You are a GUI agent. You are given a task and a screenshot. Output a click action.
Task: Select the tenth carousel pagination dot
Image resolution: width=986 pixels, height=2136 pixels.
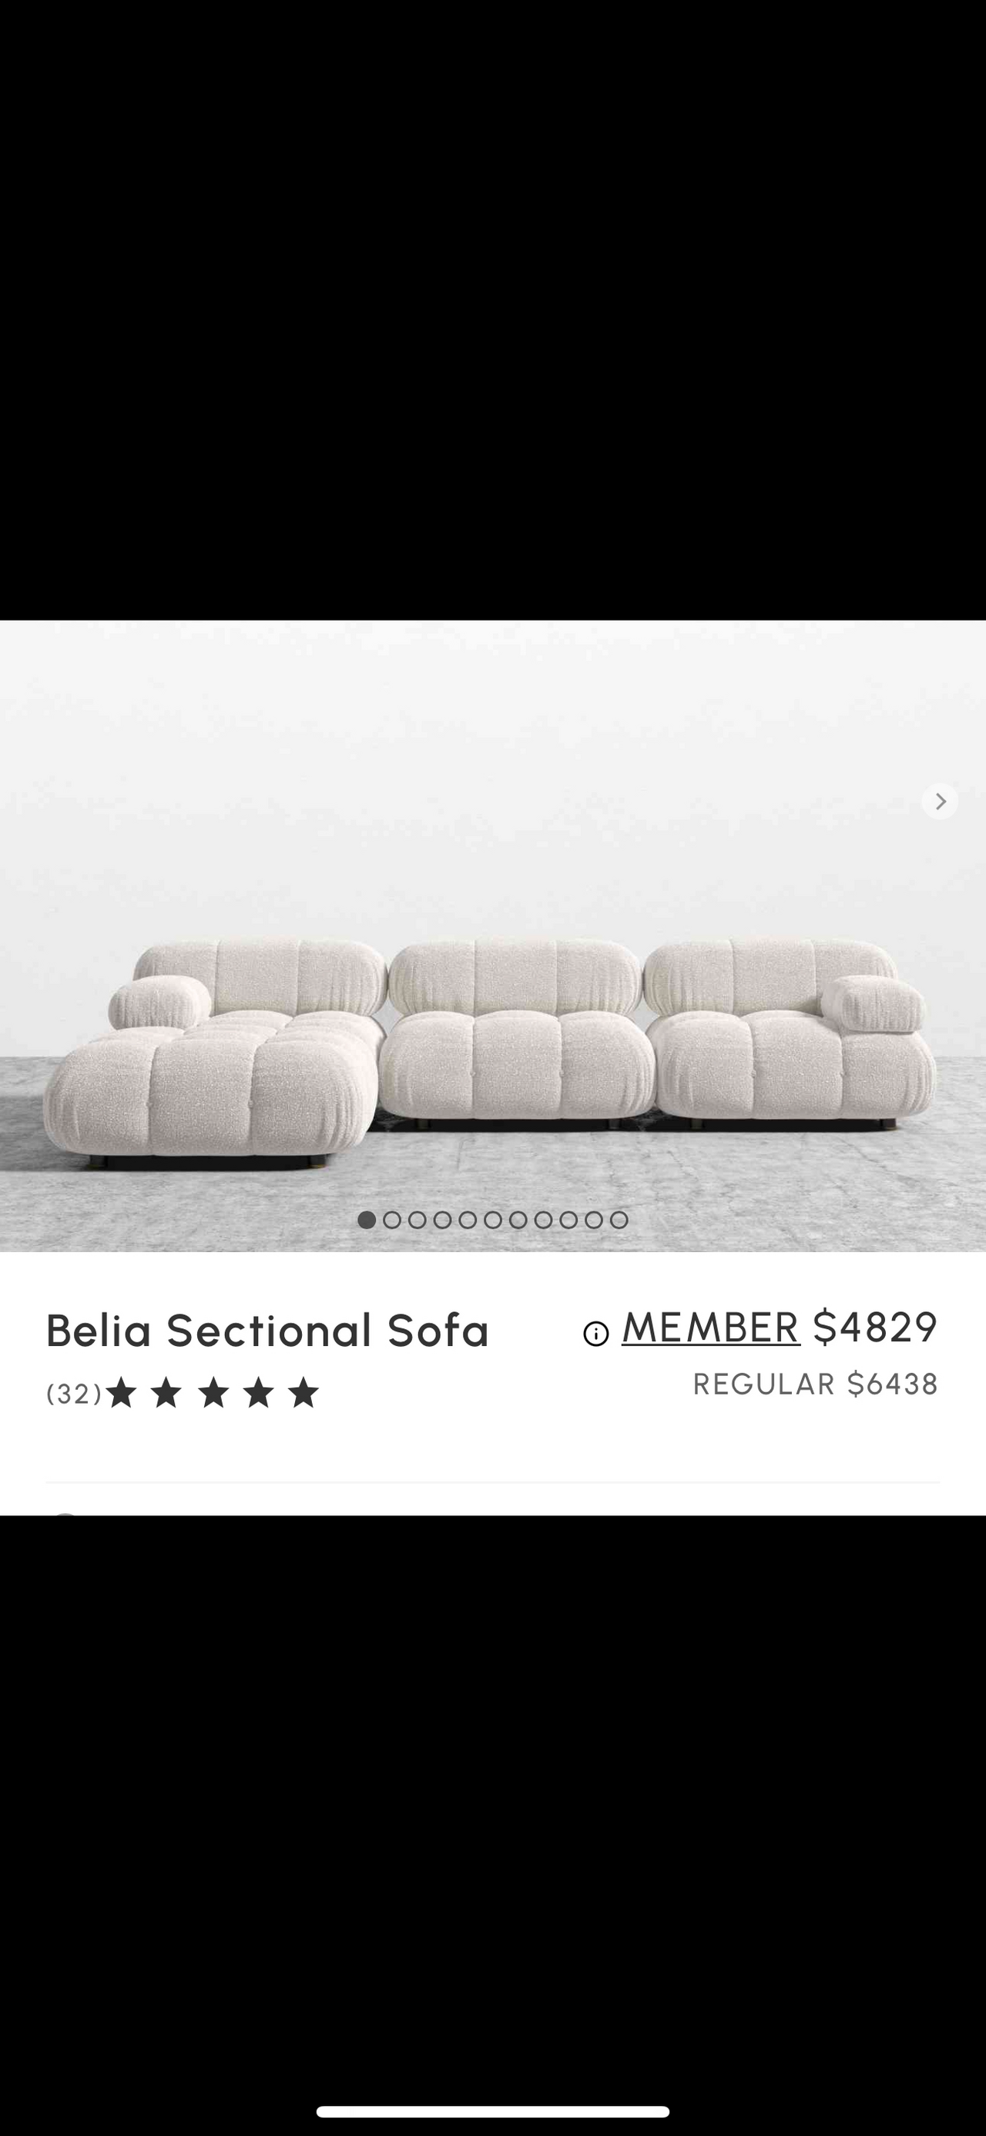594,1220
